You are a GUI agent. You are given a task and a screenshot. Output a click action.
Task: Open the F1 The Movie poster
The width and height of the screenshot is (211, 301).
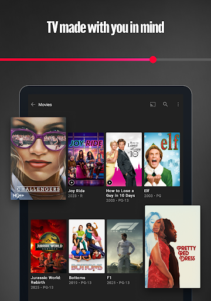tap(125, 246)
